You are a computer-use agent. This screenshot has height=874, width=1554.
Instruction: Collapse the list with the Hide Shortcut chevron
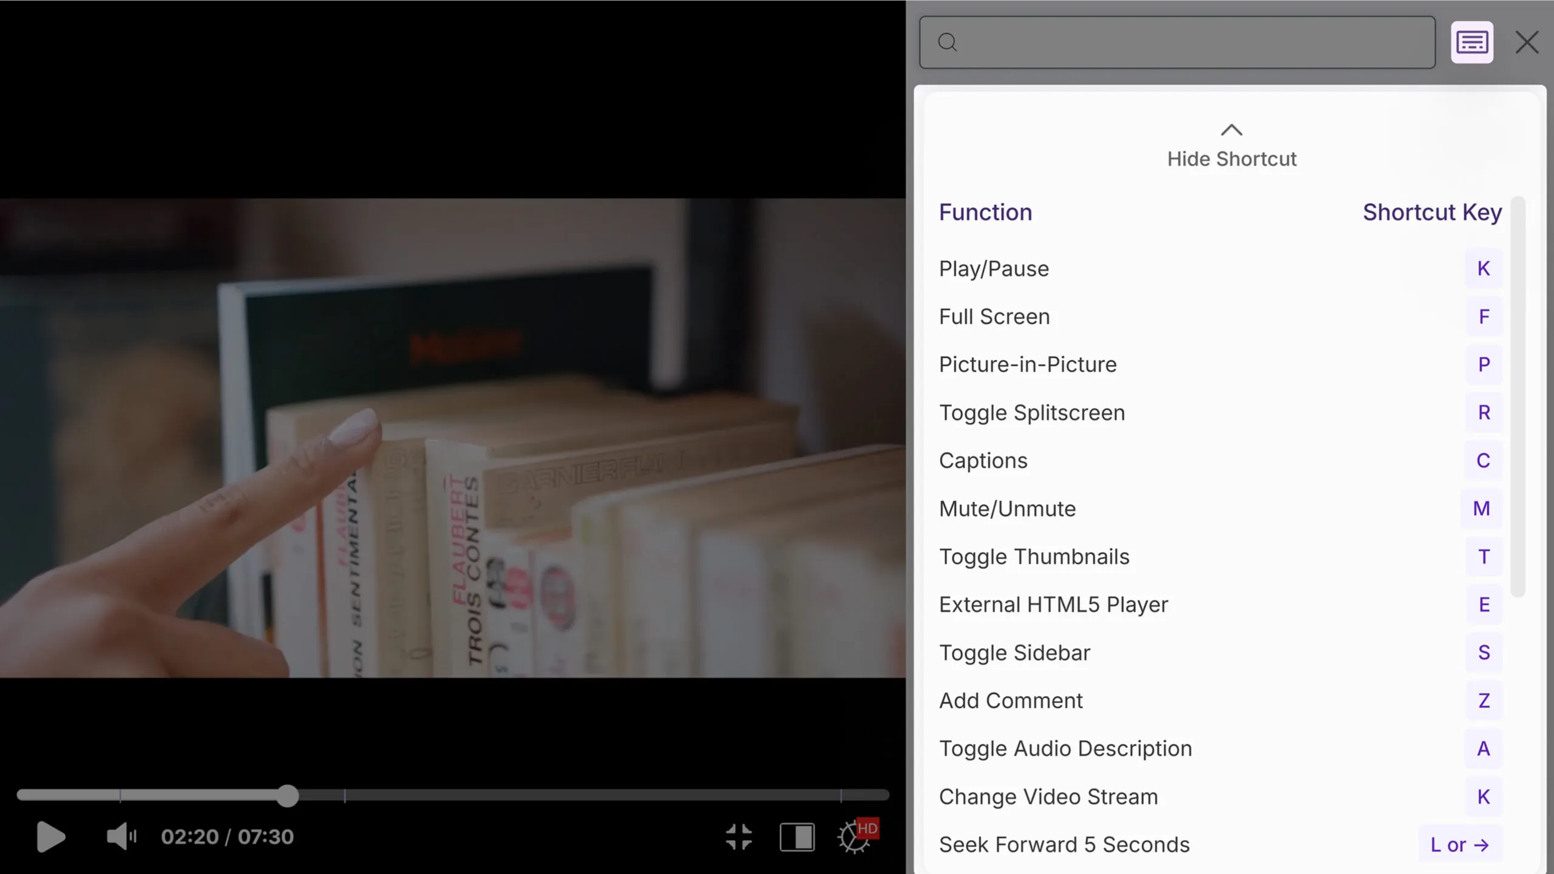(1231, 130)
